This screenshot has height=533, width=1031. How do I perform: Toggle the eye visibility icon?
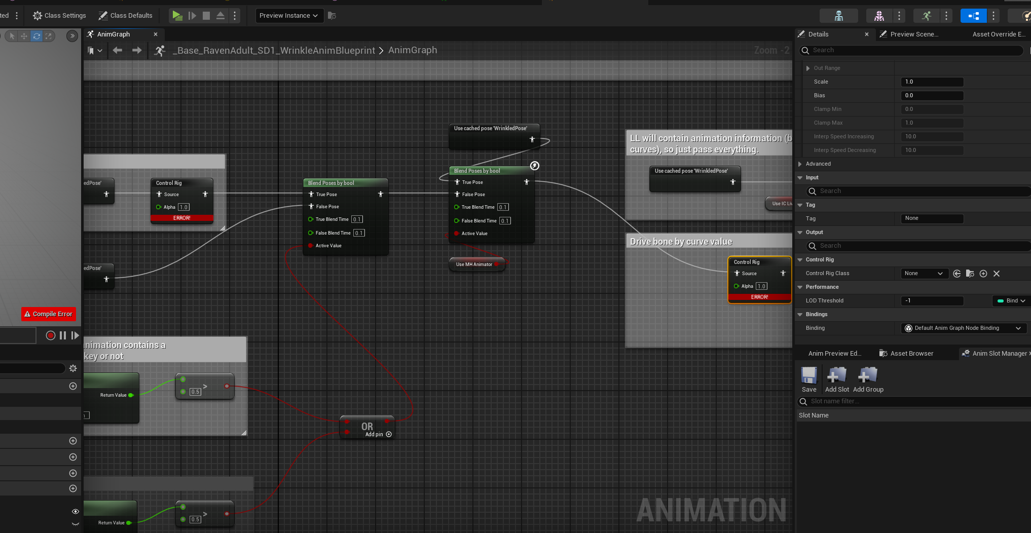(76, 511)
